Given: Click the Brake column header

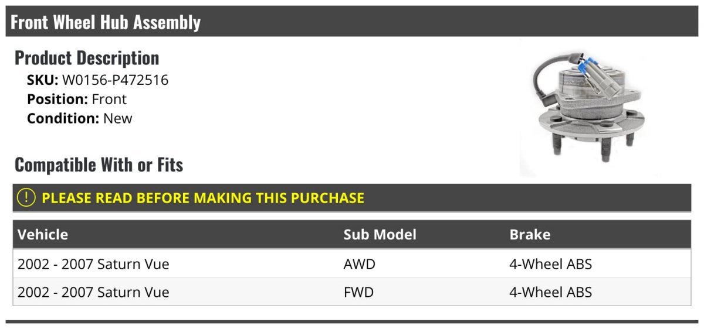Looking at the screenshot, I should pyautogui.click(x=530, y=235).
